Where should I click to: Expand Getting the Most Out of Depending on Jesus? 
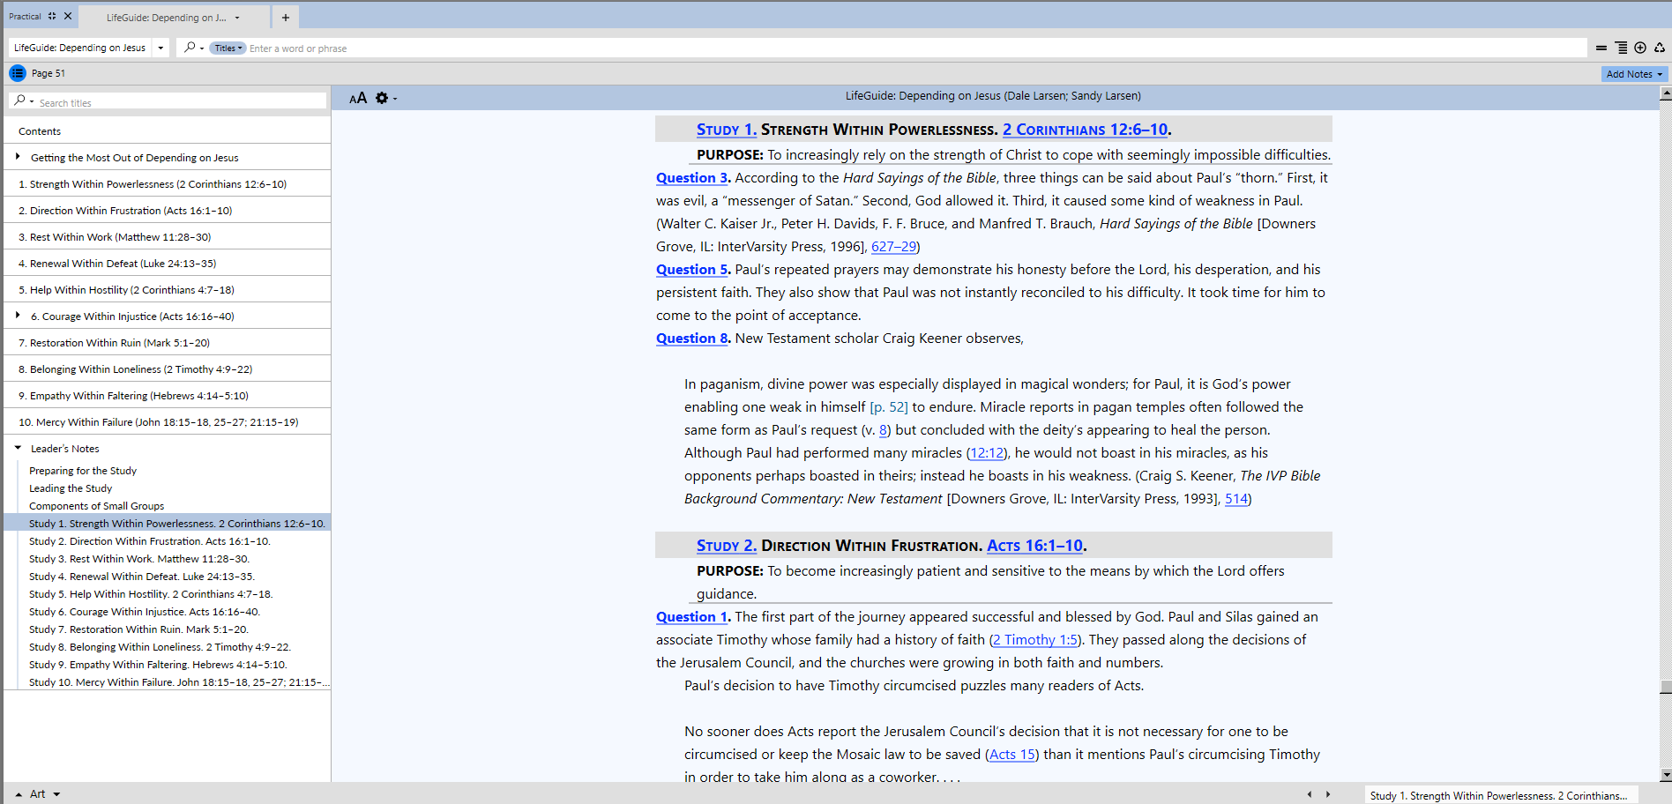point(18,157)
